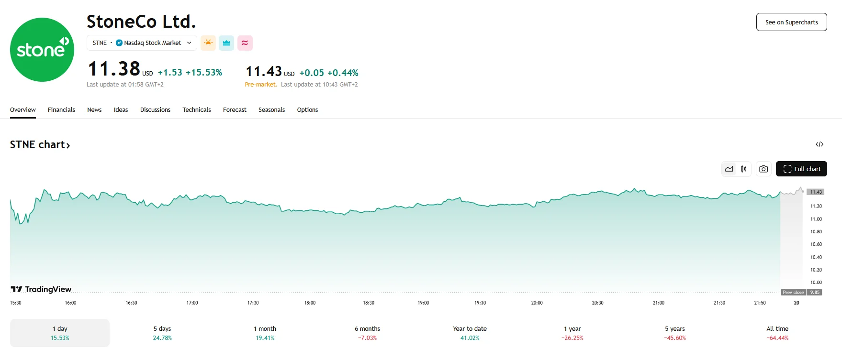This screenshot has height=360, width=842.
Task: Click the pink waves badge icon
Action: tap(245, 43)
